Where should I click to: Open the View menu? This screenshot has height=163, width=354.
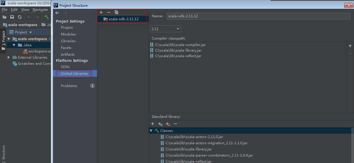click(x=25, y=10)
